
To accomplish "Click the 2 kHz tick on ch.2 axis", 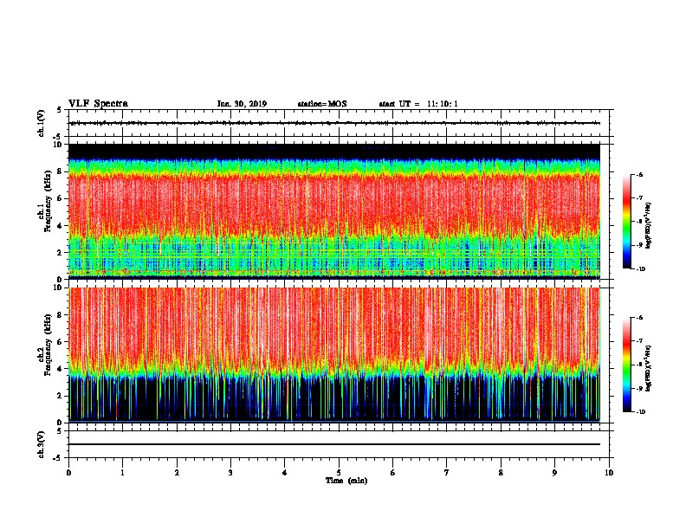I will [x=60, y=396].
